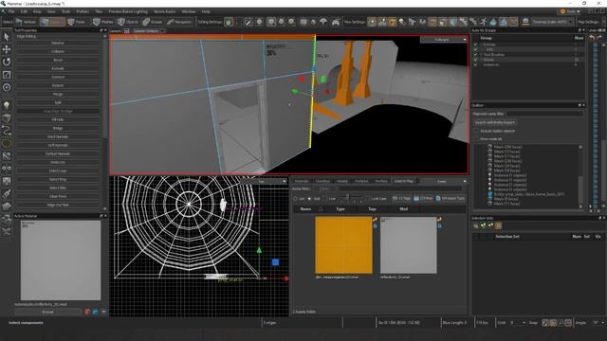Click the Meshes selection mode button
607x341 pixels.
tap(103, 22)
